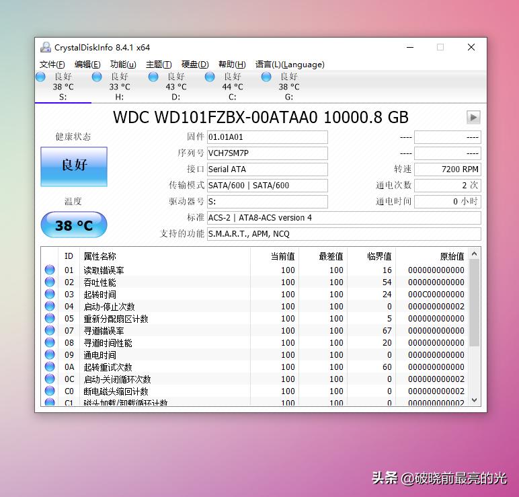Select the 寻道时间性能 attribute name
This screenshot has height=497, width=519.
(x=108, y=343)
